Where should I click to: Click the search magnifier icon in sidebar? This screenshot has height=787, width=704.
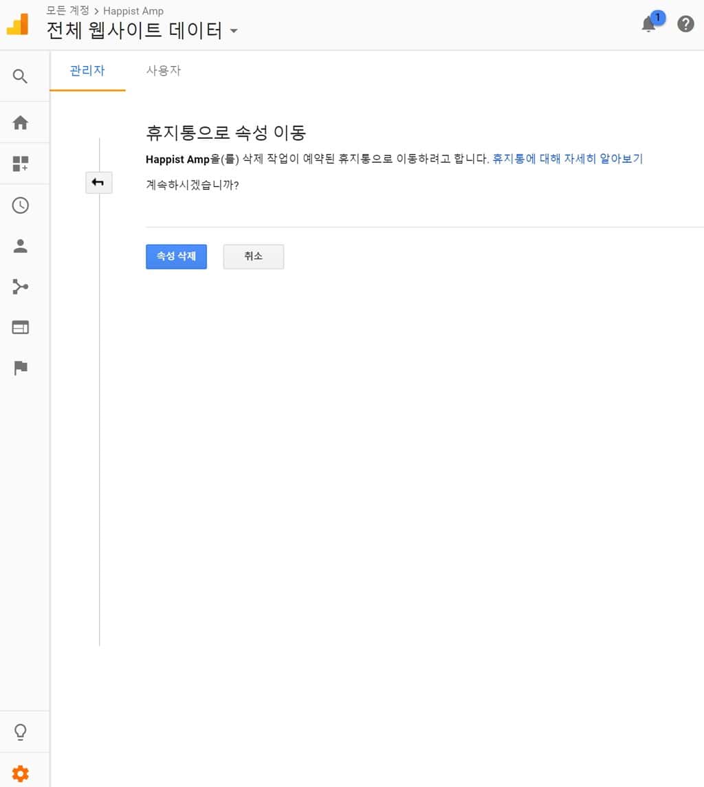click(20, 76)
